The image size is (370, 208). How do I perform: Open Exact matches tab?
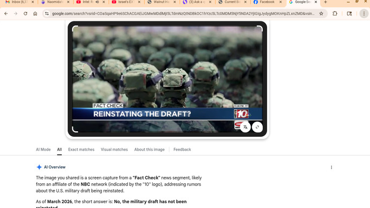(x=81, y=150)
